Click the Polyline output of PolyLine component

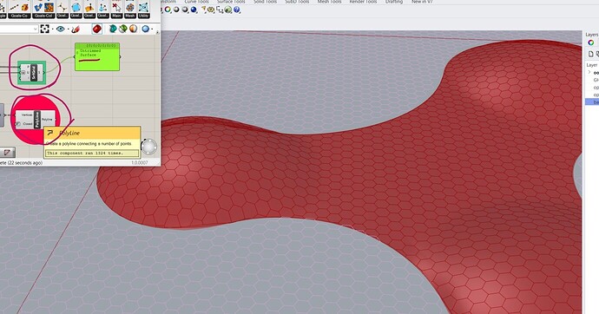[47, 120]
